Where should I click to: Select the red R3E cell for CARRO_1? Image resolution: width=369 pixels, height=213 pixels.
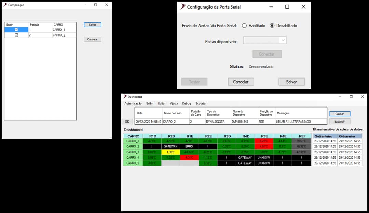pos(264,141)
